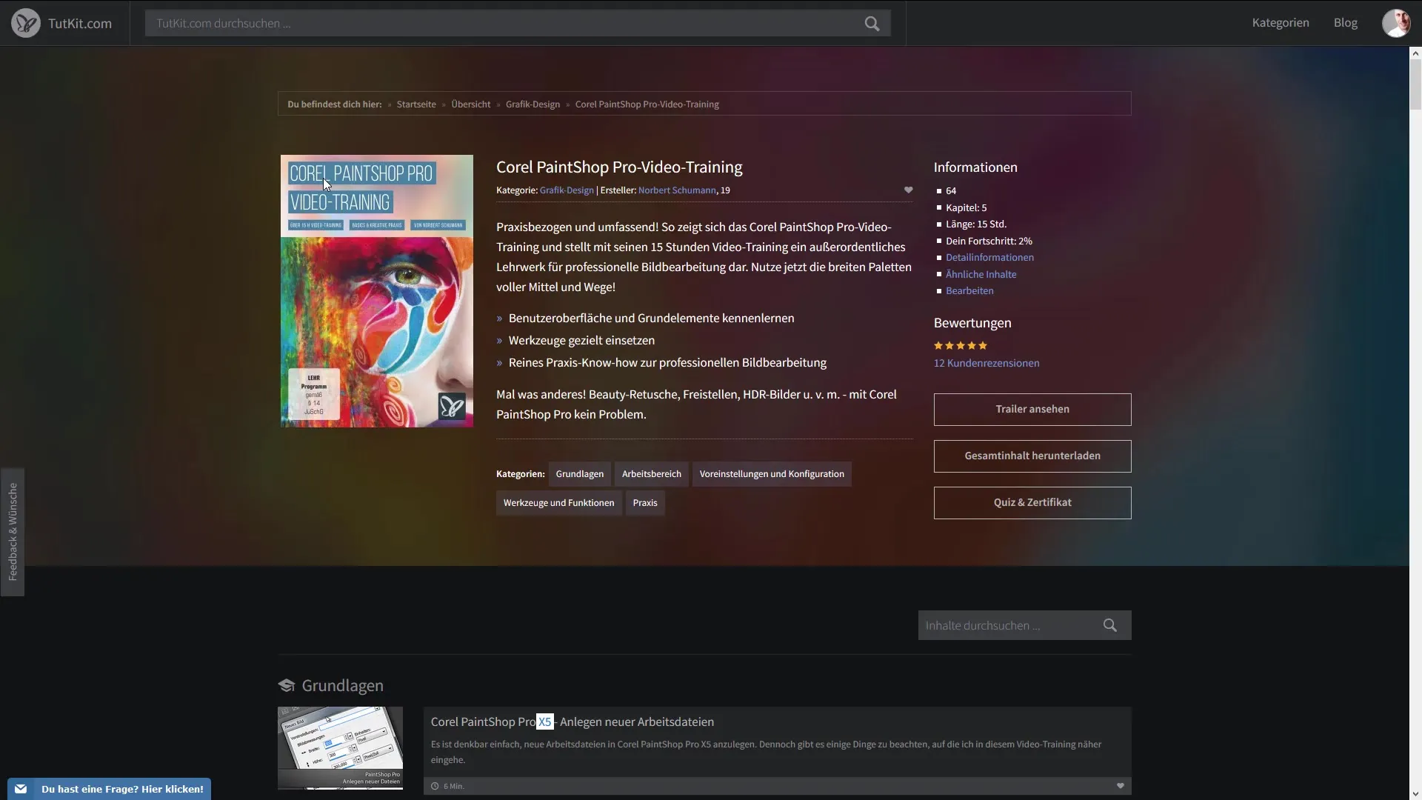Show Ähnliche Inhalte
This screenshot has height=800, width=1422.
981,274
